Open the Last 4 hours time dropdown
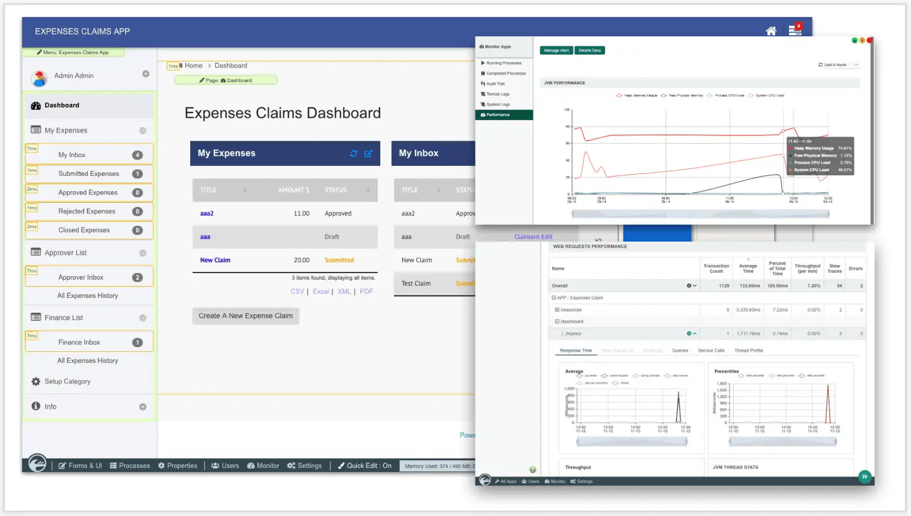Image resolution: width=911 pixels, height=516 pixels. [x=838, y=65]
